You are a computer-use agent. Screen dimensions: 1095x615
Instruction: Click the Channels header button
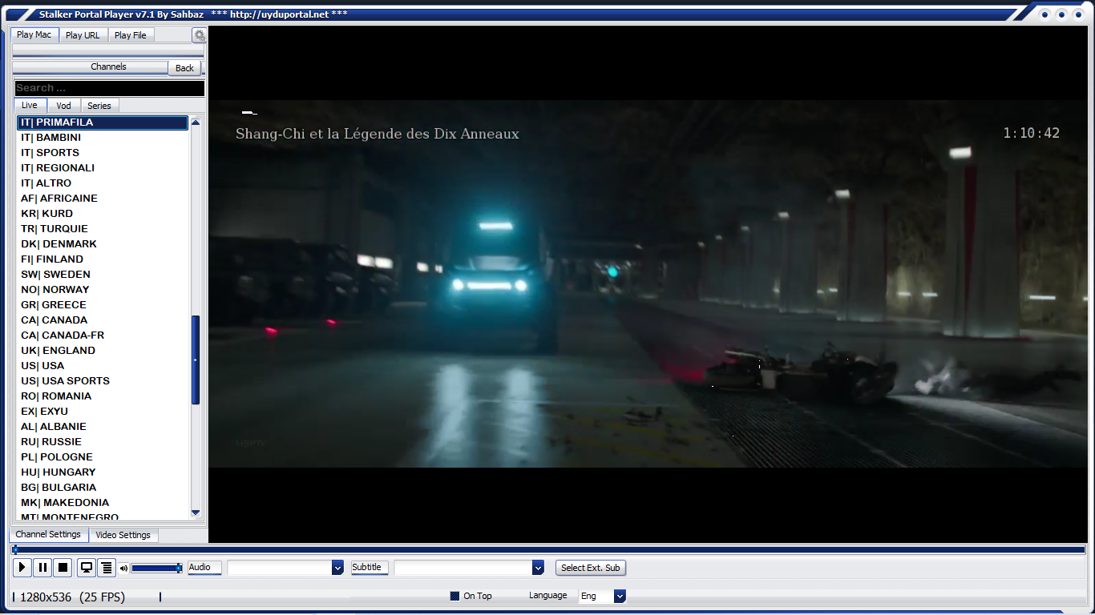[x=108, y=67]
